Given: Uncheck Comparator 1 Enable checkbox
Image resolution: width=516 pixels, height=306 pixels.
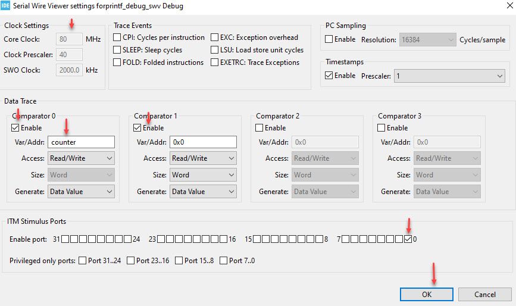Looking at the screenshot, I should (x=137, y=127).
